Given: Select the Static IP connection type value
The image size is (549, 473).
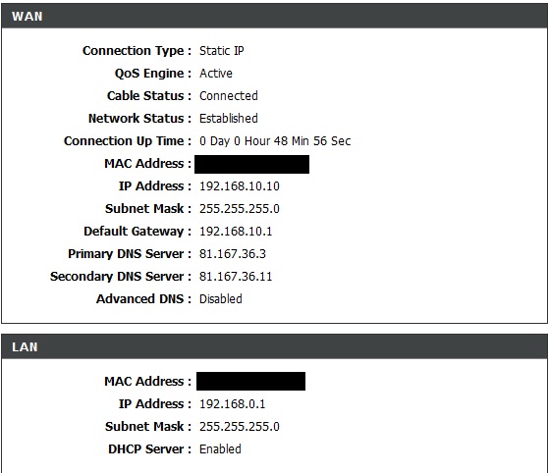Looking at the screenshot, I should (222, 51).
